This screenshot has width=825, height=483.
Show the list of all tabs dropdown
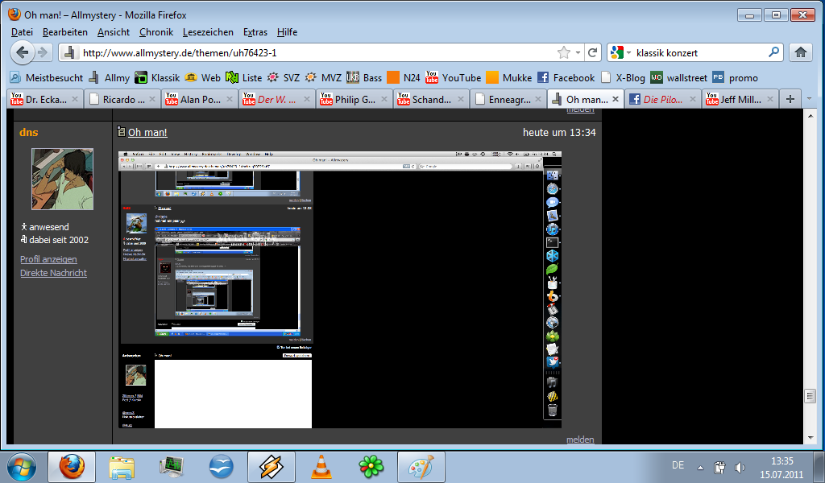pyautogui.click(x=809, y=99)
